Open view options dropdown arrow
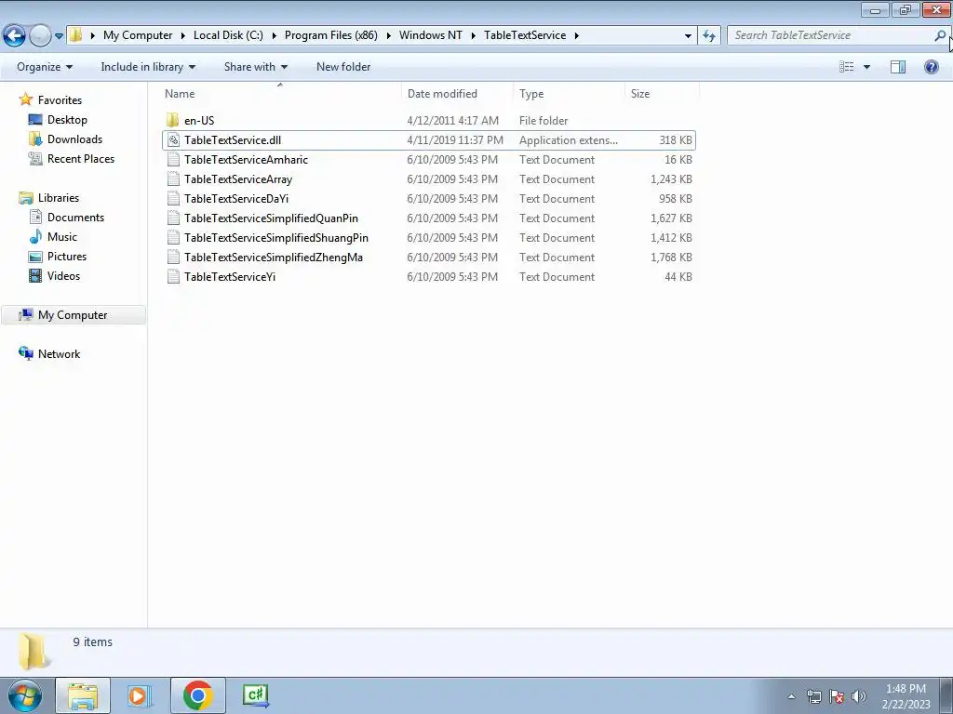Screen dimensions: 953x714 (866, 67)
